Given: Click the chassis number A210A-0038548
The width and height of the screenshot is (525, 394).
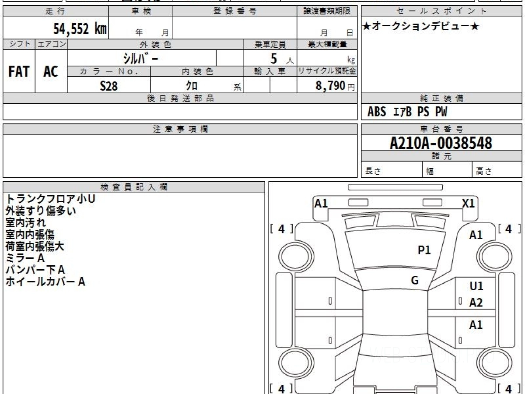Looking at the screenshot, I should [441, 143].
